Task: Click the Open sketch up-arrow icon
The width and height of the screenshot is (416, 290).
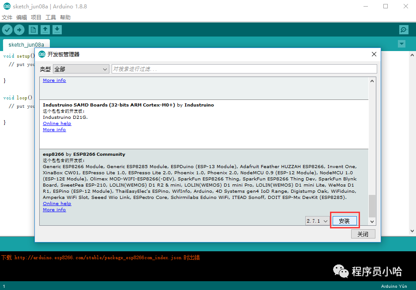Action: [45, 29]
